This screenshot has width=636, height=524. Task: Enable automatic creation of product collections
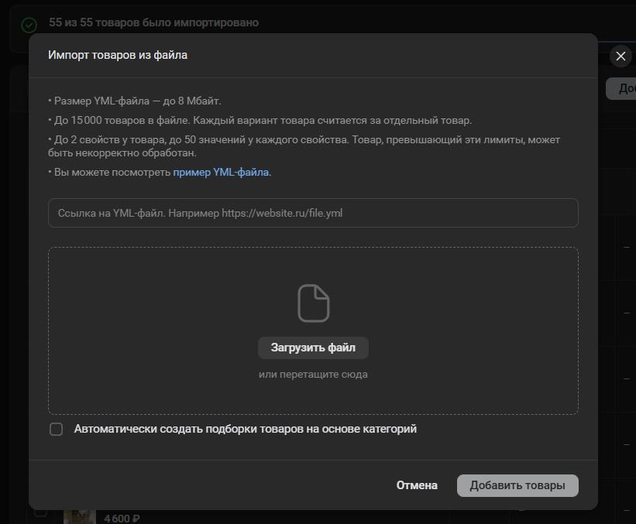coord(57,429)
